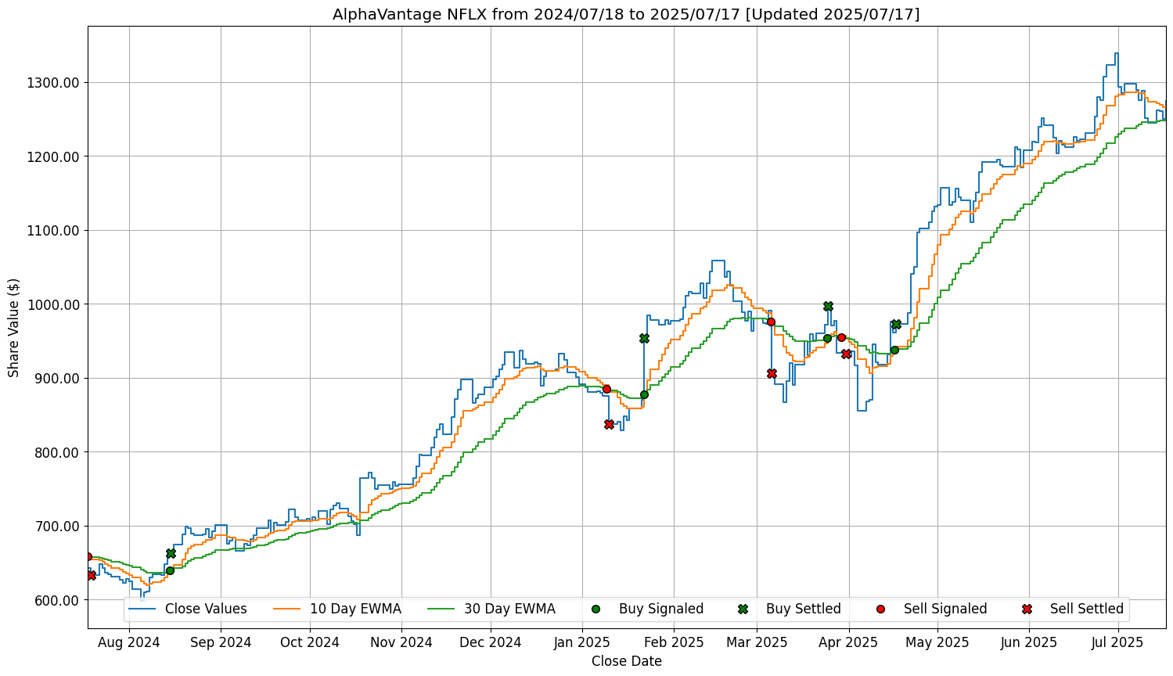The width and height of the screenshot is (1173, 676).
Task: Select the Buy Settled X near $973 in mid-April 2025
Action: click(896, 324)
